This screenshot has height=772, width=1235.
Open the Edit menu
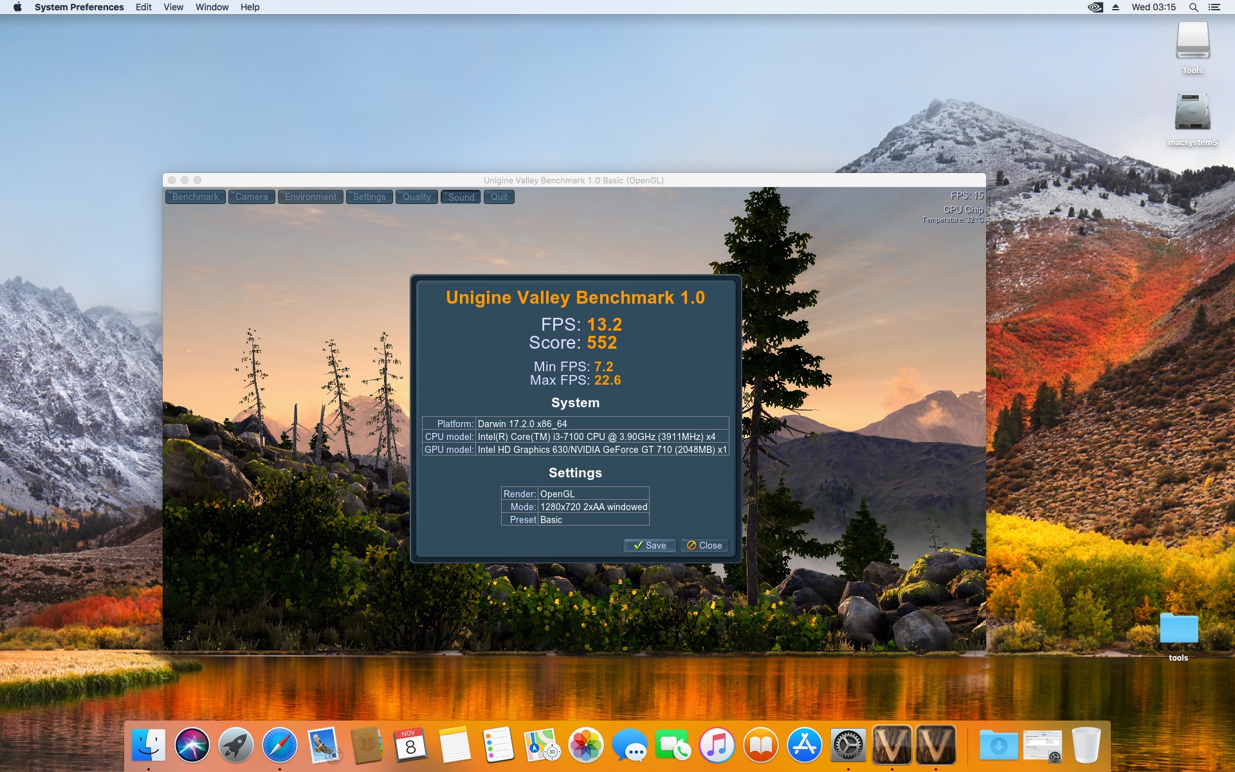click(143, 7)
